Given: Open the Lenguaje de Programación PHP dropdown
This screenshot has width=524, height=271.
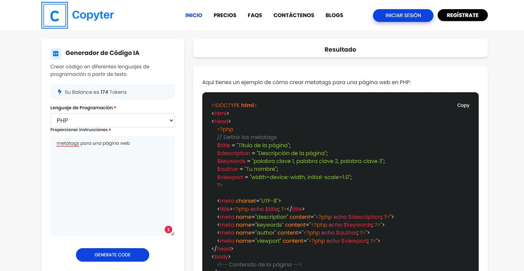Looking at the screenshot, I should pyautogui.click(x=113, y=120).
